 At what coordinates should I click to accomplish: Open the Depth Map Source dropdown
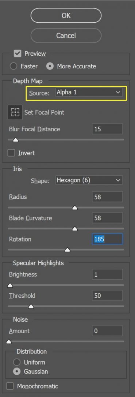[89, 93]
